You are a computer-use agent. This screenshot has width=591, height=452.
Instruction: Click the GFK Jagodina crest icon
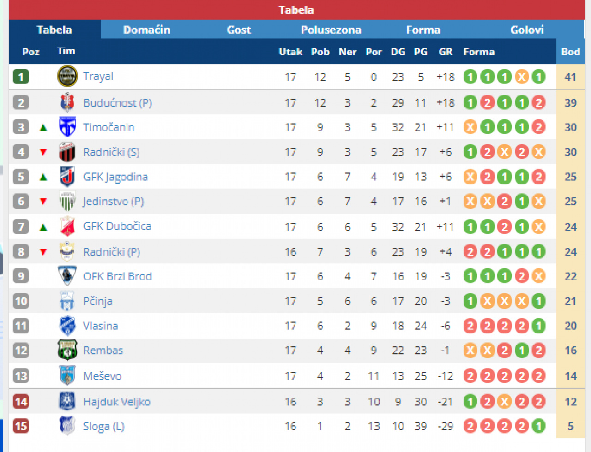click(x=67, y=177)
